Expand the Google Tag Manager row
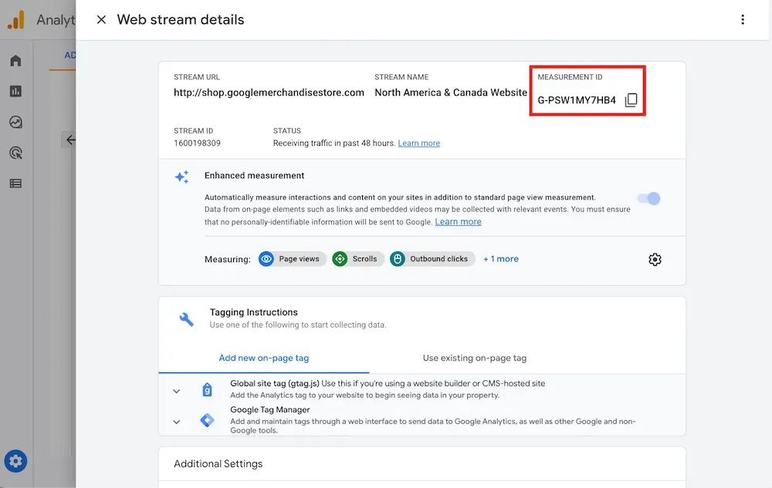 177,422
